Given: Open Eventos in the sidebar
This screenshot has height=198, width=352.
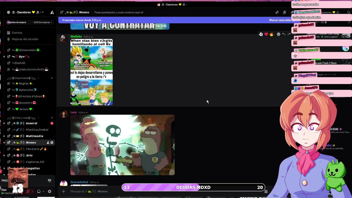Looking at the screenshot, I should (x=17, y=33).
